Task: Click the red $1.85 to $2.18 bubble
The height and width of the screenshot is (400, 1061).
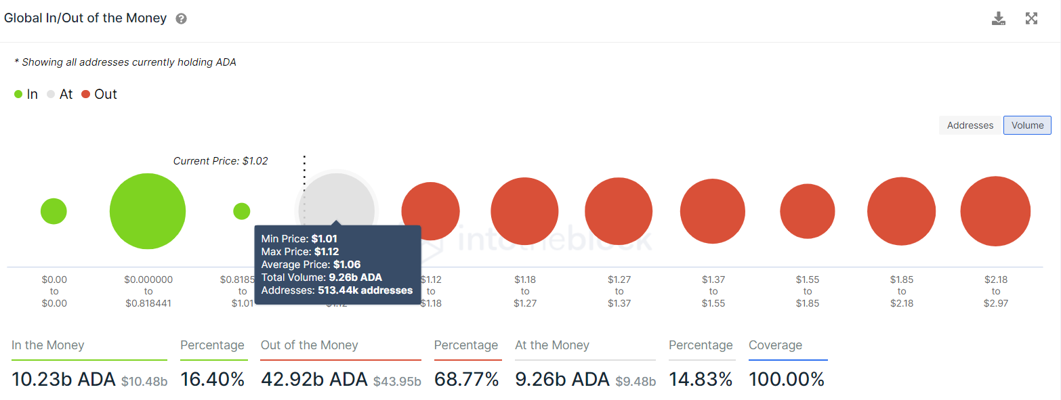Action: 902,211
